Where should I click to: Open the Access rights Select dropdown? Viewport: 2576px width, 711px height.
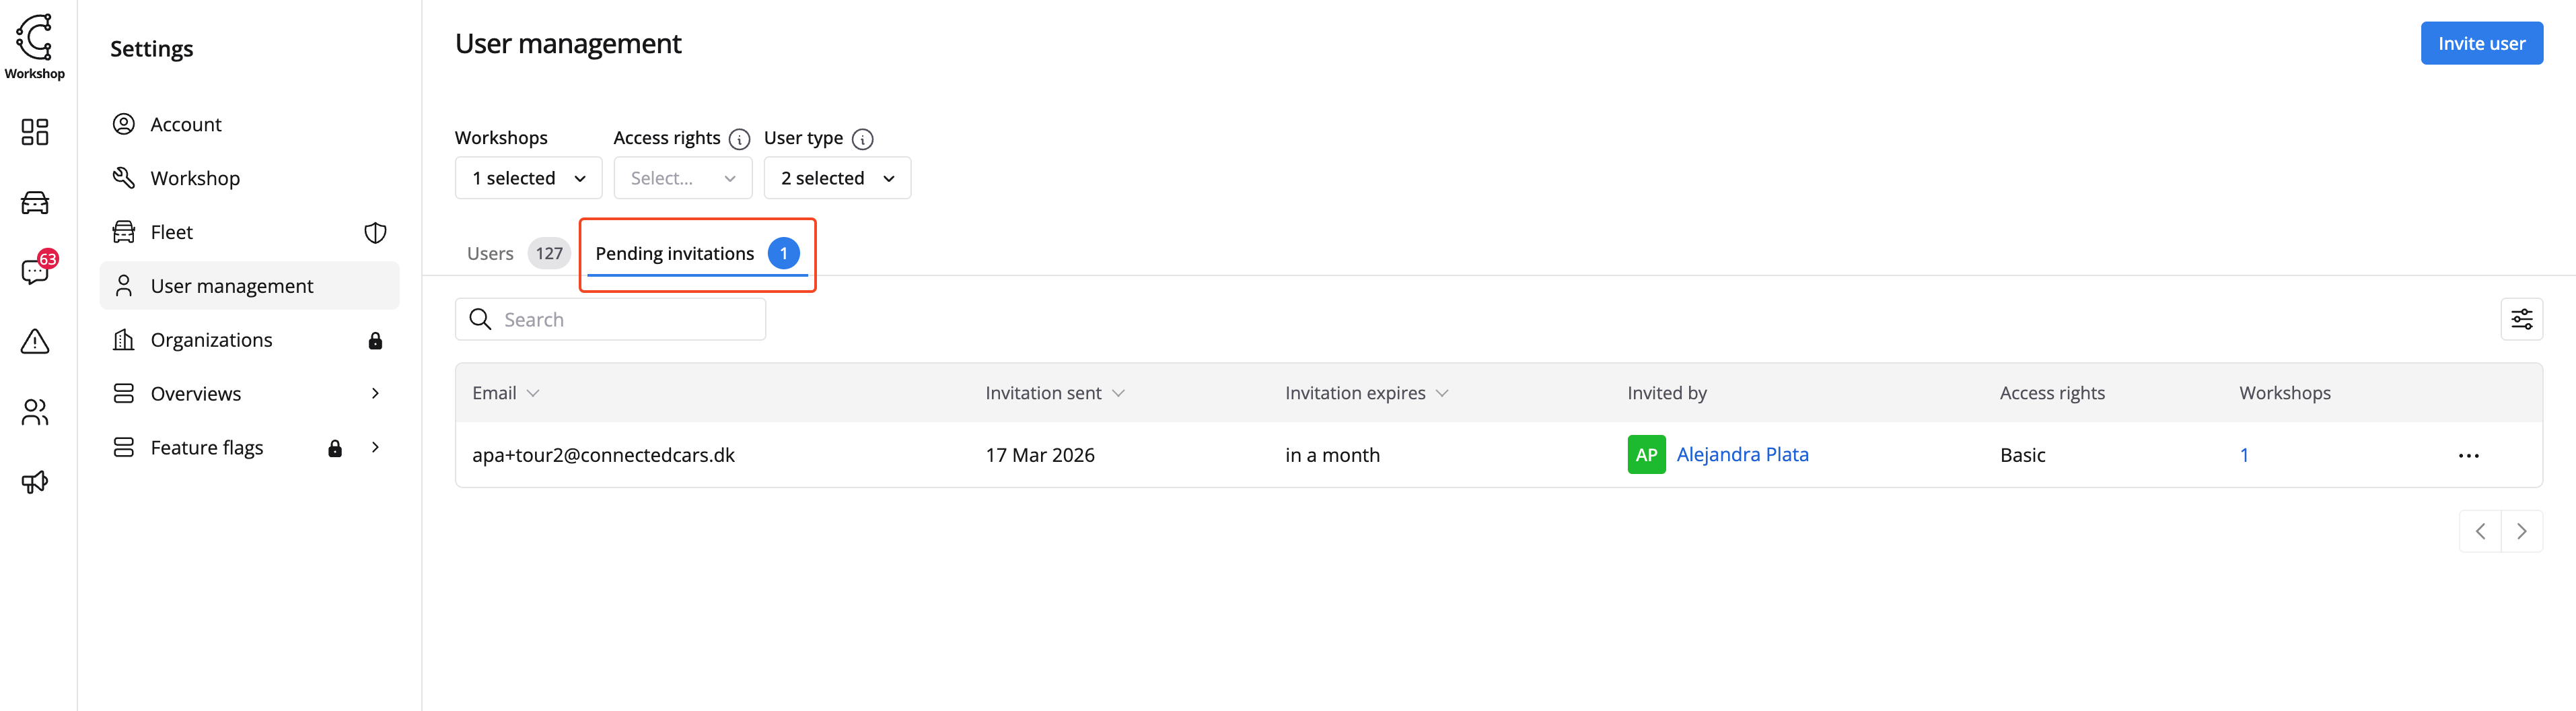point(682,178)
